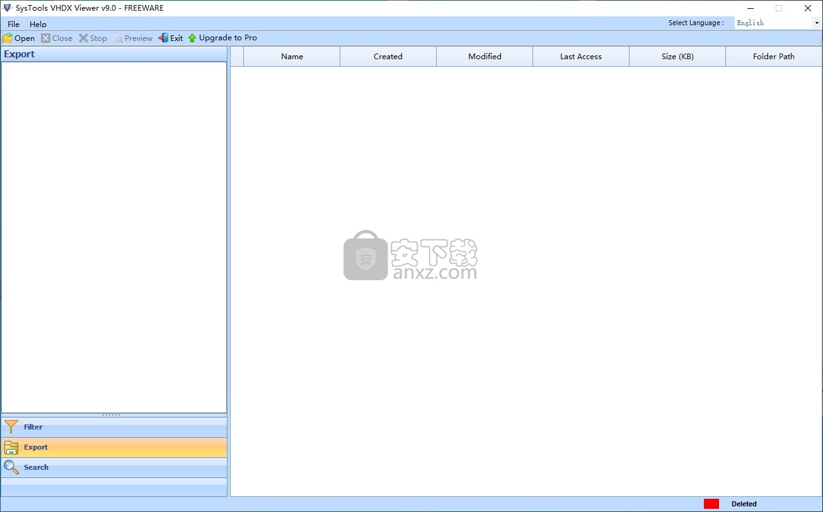The image size is (823, 512).
Task: Click the Select Language label
Action: [x=696, y=23]
